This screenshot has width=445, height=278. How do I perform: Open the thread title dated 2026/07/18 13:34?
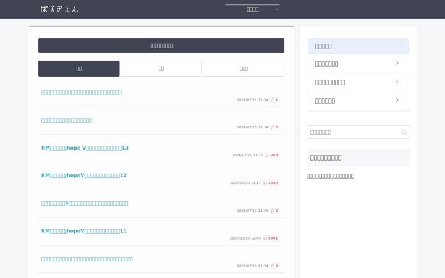(x=87, y=259)
